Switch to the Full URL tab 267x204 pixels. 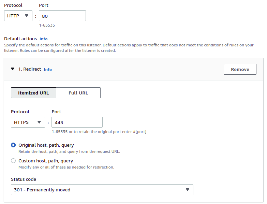pos(78,93)
